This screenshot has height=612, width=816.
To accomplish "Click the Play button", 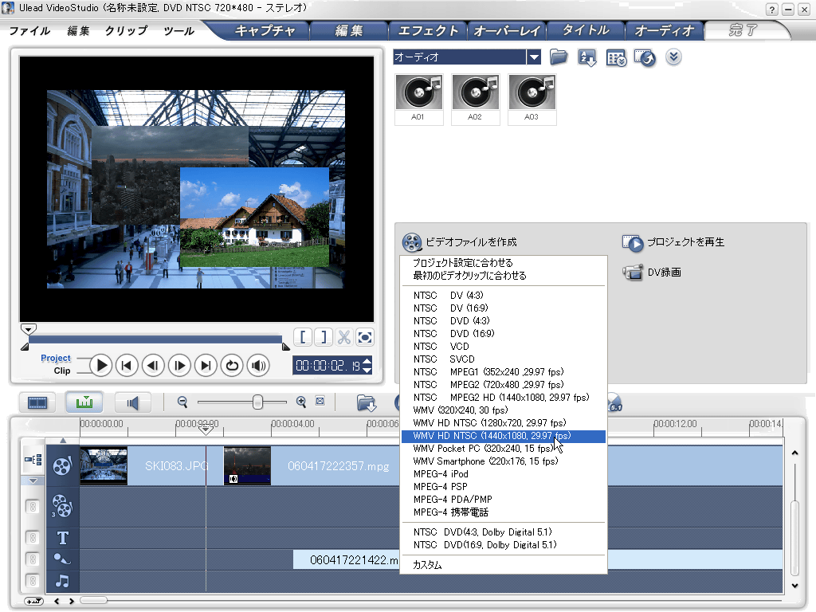I will [x=101, y=366].
